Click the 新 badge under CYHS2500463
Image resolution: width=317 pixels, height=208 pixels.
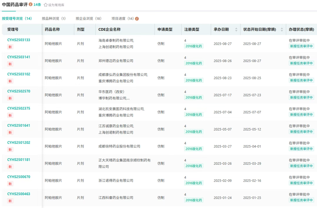pos(10,201)
